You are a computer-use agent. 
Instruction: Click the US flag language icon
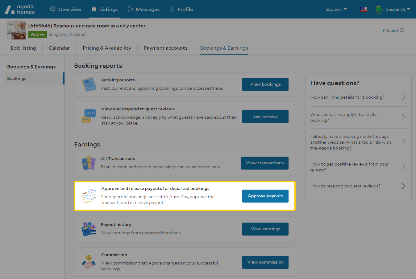[364, 9]
